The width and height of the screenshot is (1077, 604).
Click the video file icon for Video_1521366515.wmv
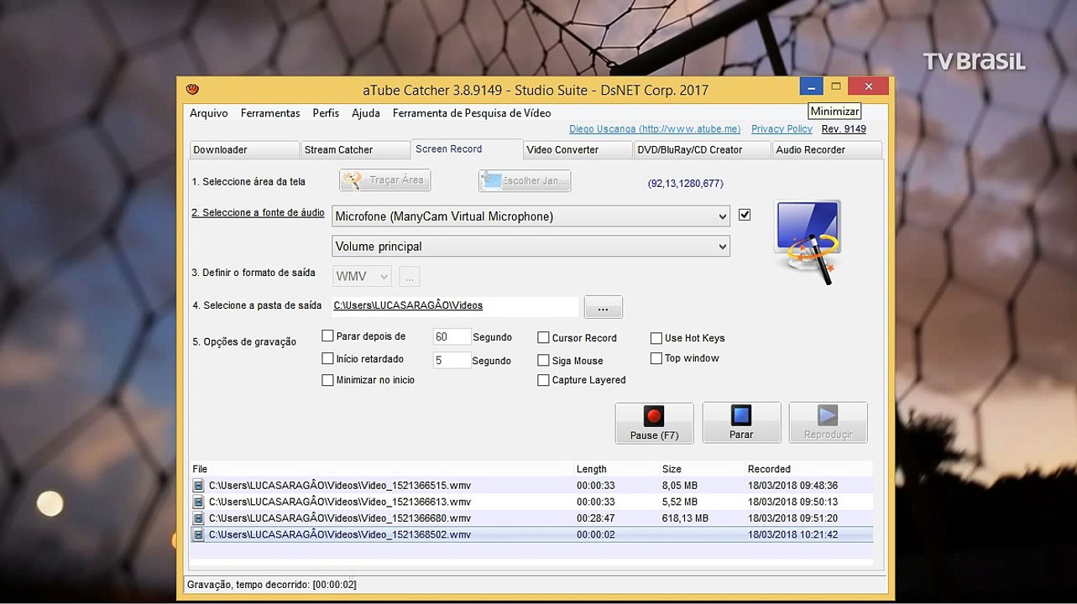pyautogui.click(x=198, y=486)
